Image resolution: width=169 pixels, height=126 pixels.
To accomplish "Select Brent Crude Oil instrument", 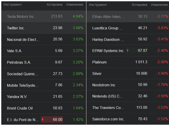I will pyautogui.click(x=20, y=108).
